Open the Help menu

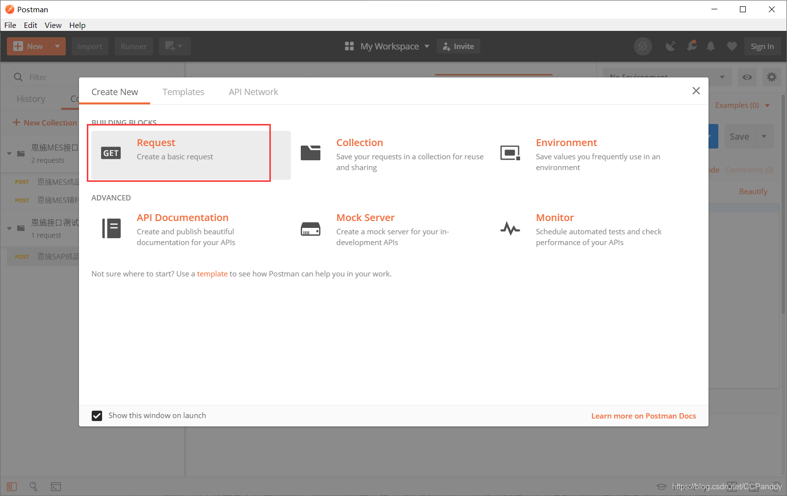coord(77,25)
